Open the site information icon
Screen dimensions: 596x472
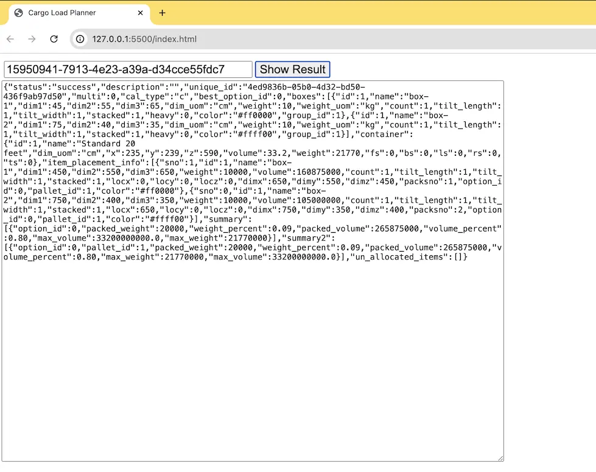click(80, 39)
